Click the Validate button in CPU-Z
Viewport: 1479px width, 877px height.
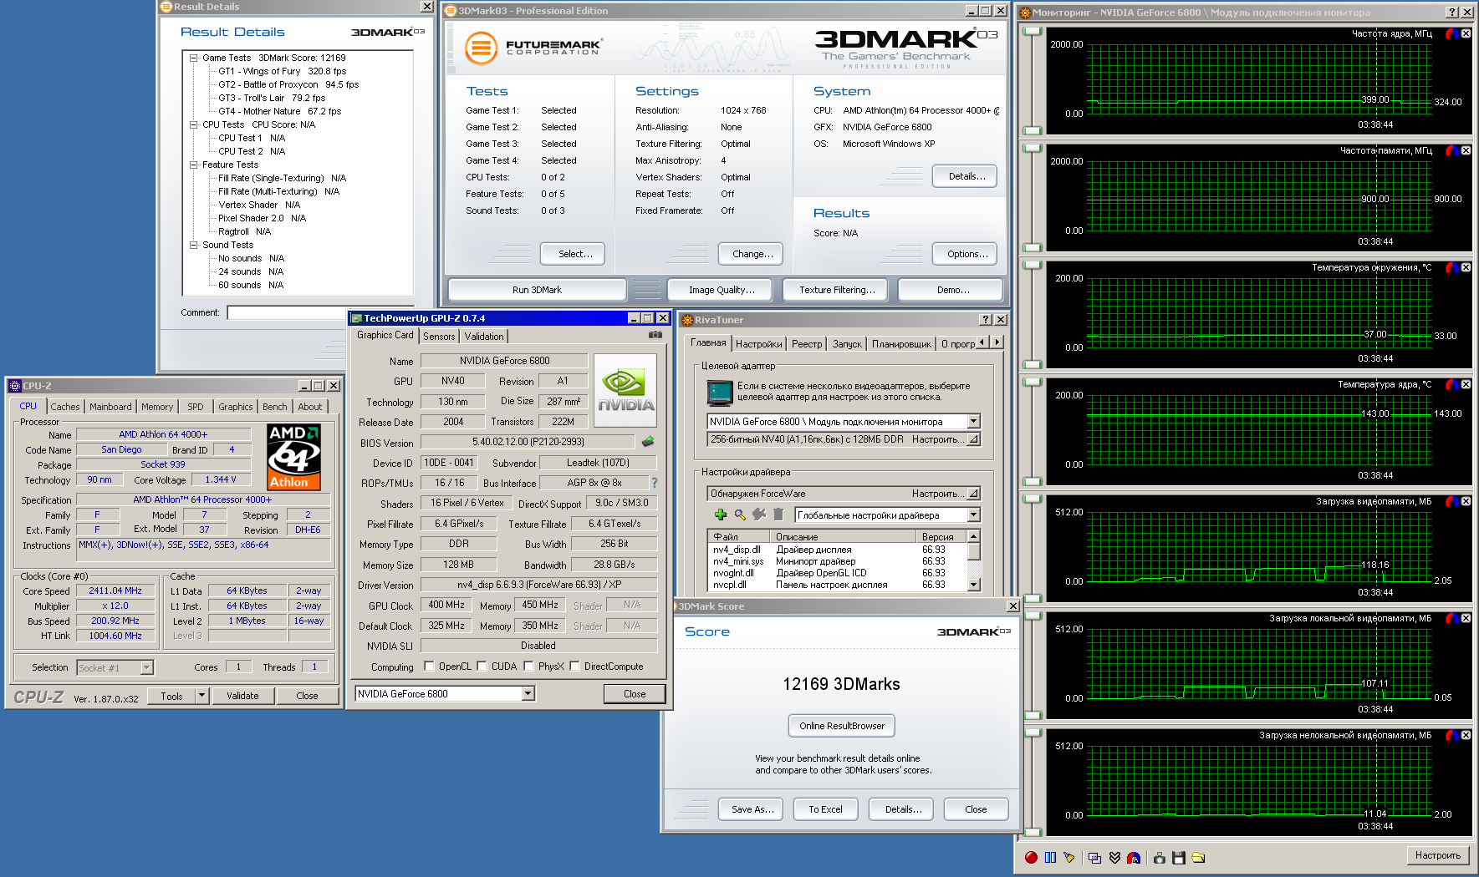click(242, 696)
